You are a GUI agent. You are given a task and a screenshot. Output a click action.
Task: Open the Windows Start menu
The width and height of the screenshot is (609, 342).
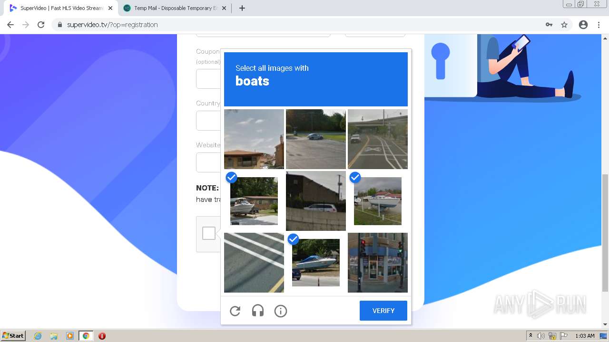[13, 335]
